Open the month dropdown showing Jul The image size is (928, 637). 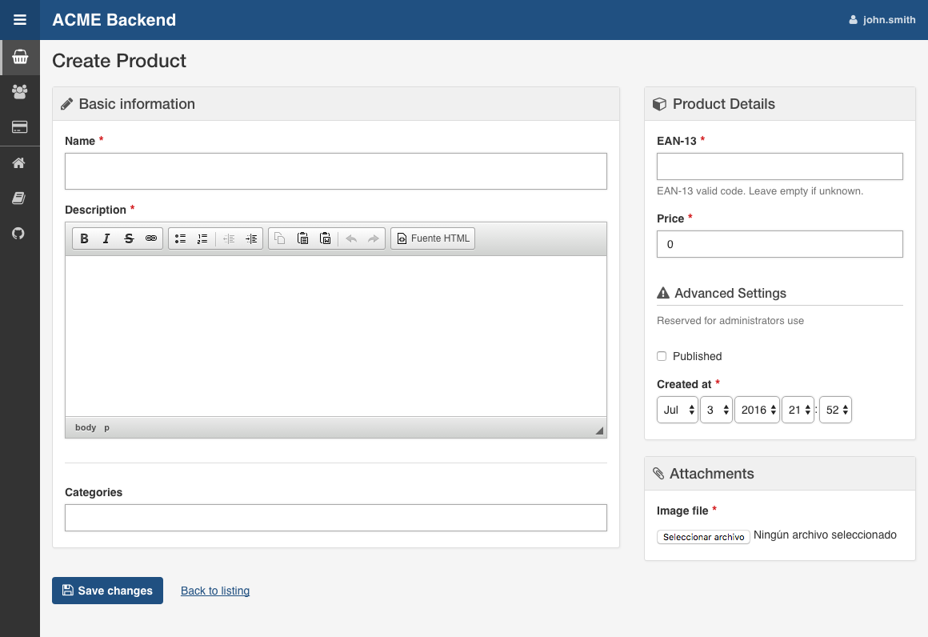tap(677, 410)
